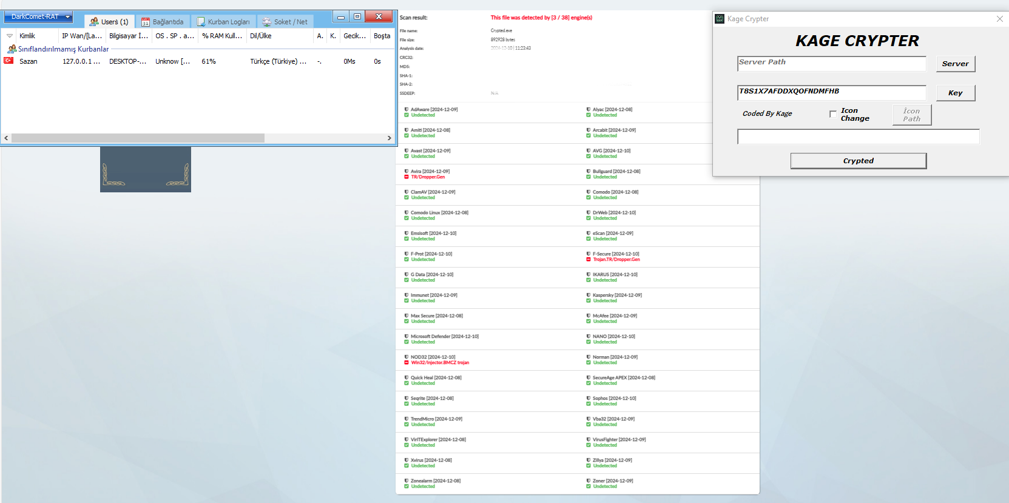Click the green undetected check under Bullguard

tap(589, 177)
